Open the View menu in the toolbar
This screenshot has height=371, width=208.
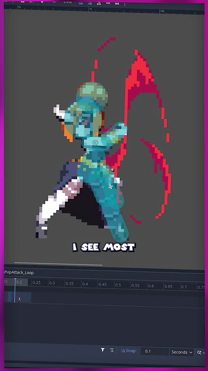pos(68,2)
